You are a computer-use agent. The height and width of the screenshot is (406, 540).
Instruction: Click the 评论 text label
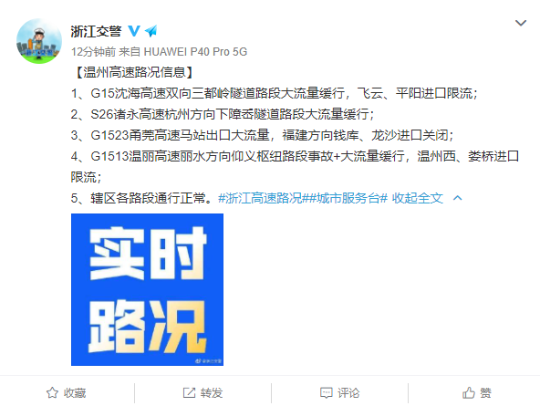pos(348,393)
